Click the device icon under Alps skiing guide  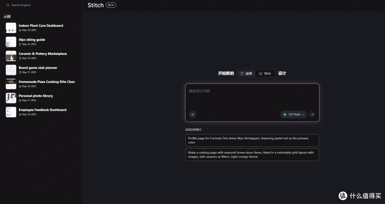pyautogui.click(x=20, y=45)
